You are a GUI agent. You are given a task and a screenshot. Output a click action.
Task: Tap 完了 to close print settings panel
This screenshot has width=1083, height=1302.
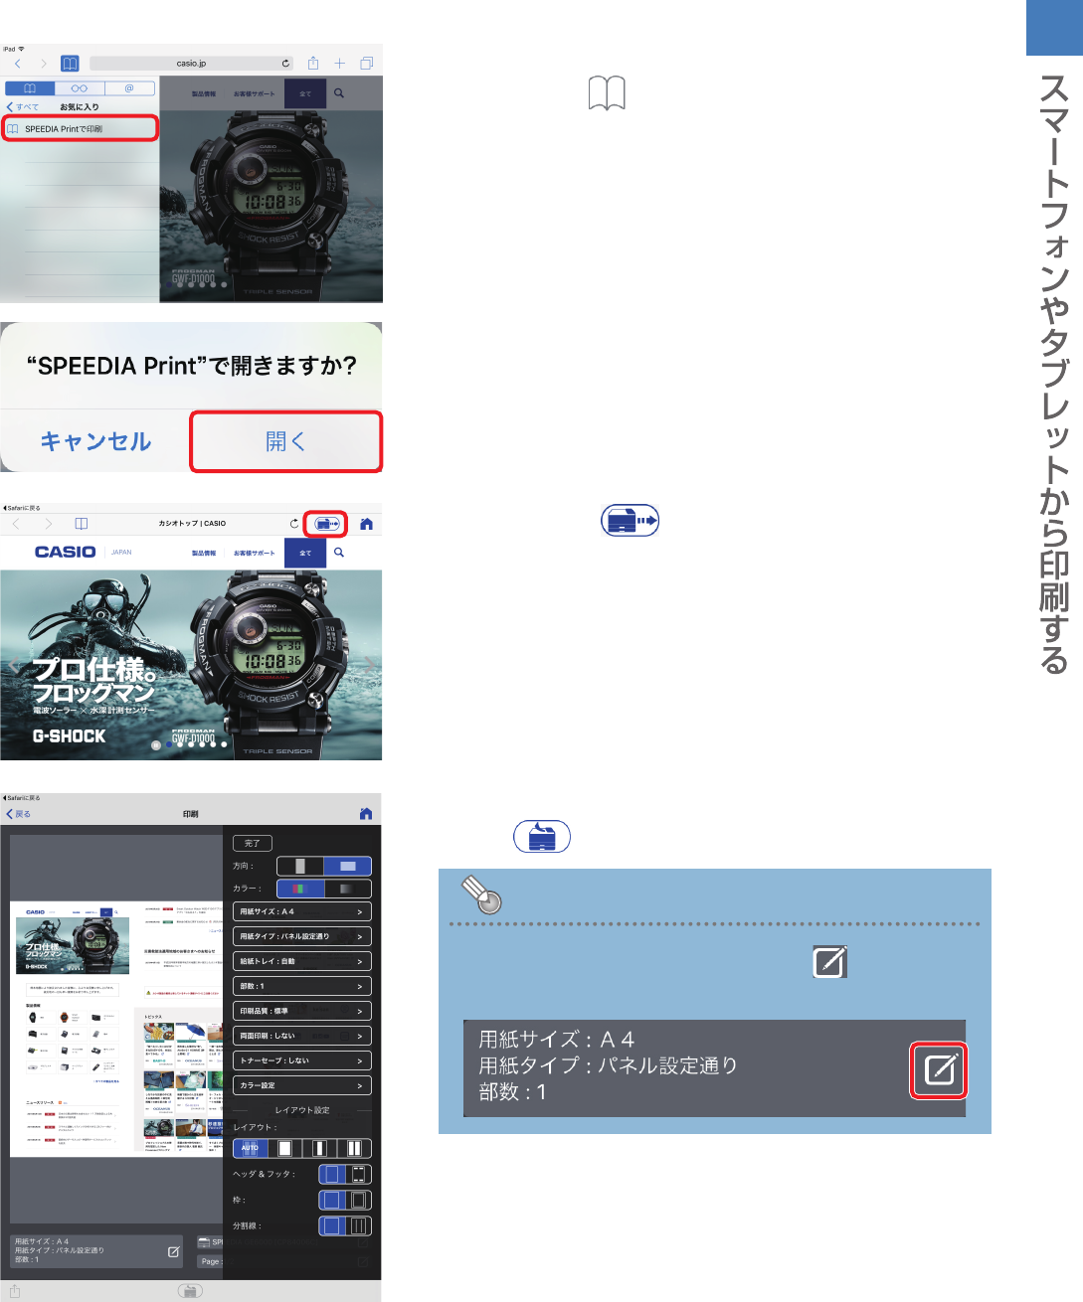click(x=253, y=843)
